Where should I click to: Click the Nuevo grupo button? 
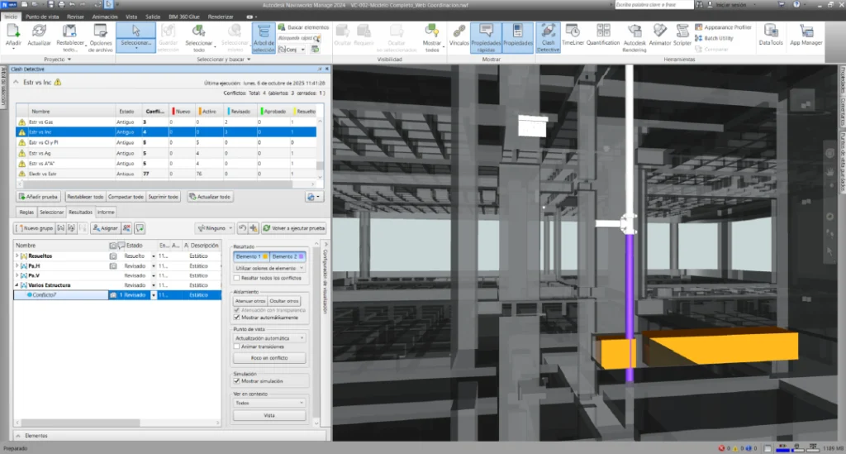(34, 228)
